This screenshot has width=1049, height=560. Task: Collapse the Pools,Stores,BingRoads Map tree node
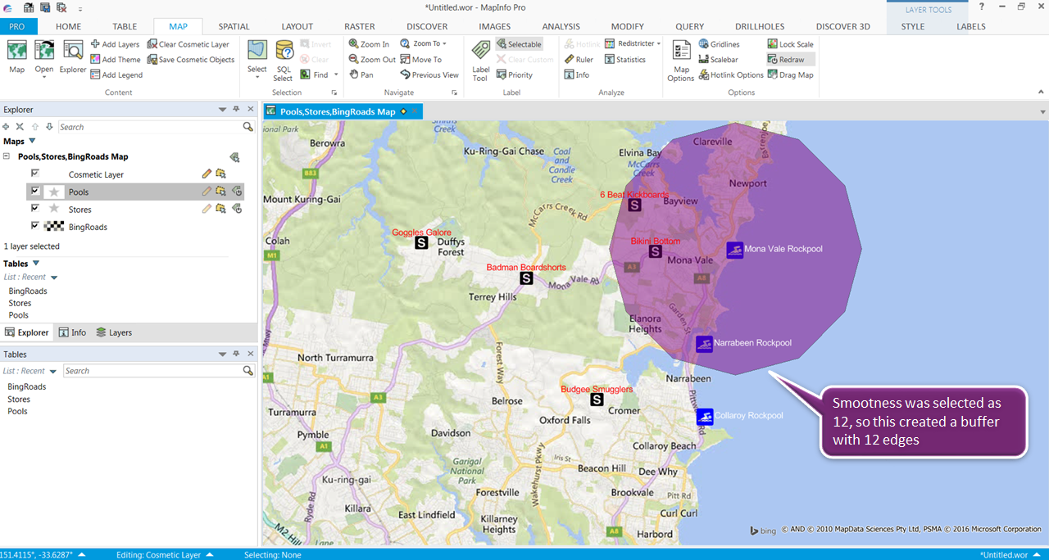pyautogui.click(x=7, y=156)
